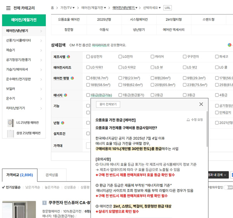This screenshot has width=233, height=218.
Task: Tick the 6평(18.7m²) size checkbox
Action: pos(88,78)
